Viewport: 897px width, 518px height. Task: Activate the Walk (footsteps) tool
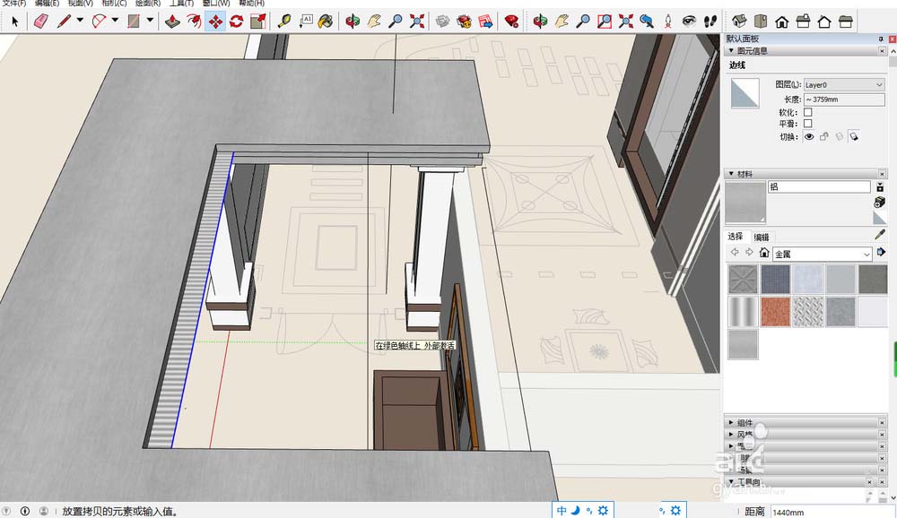click(x=710, y=22)
